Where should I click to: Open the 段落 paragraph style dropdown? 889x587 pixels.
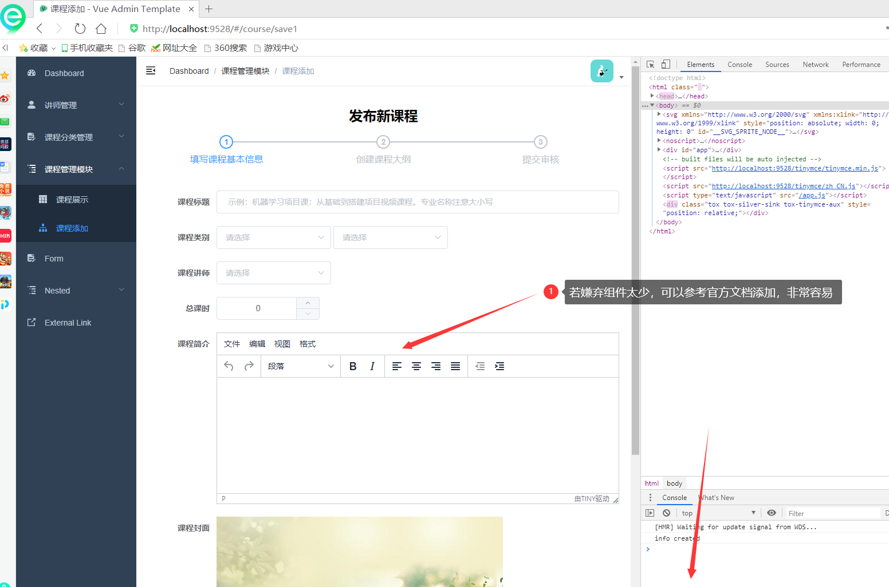point(300,366)
